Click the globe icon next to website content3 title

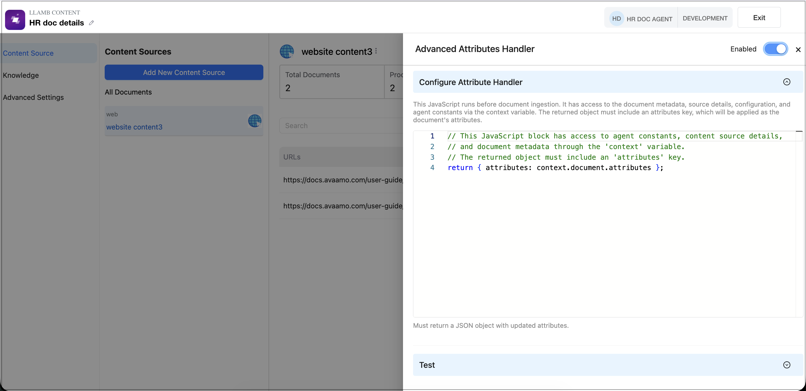click(287, 52)
